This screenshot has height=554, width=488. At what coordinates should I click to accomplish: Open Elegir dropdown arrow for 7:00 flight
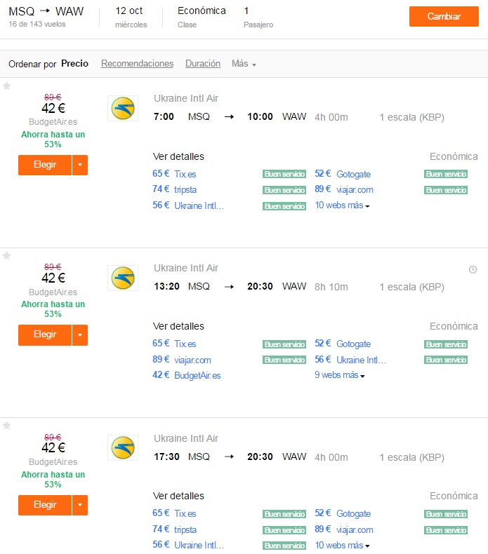click(x=80, y=165)
